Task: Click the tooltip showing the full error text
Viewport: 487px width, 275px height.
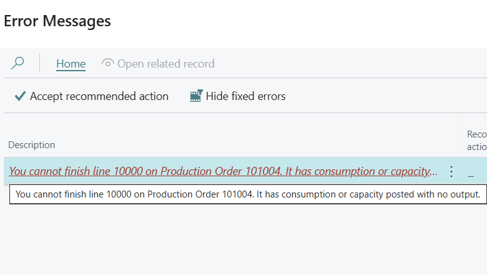Action: pyautogui.click(x=248, y=194)
